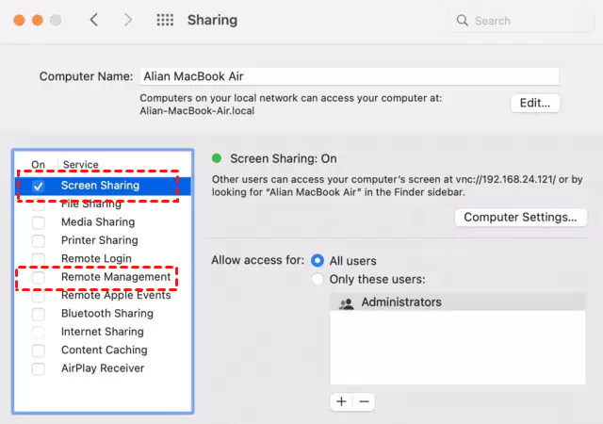Click the magnifying glass search icon
Viewport: 603px width, 424px height.
(462, 20)
